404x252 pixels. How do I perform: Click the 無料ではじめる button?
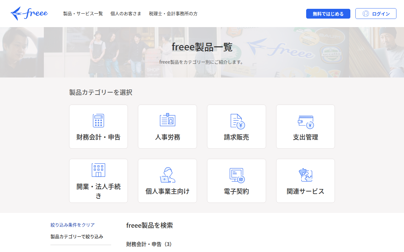[x=328, y=14]
